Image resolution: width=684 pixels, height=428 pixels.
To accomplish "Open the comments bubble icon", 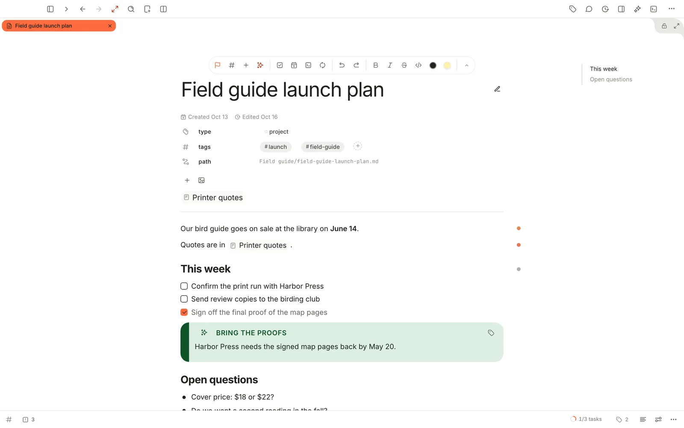I will 589,9.
